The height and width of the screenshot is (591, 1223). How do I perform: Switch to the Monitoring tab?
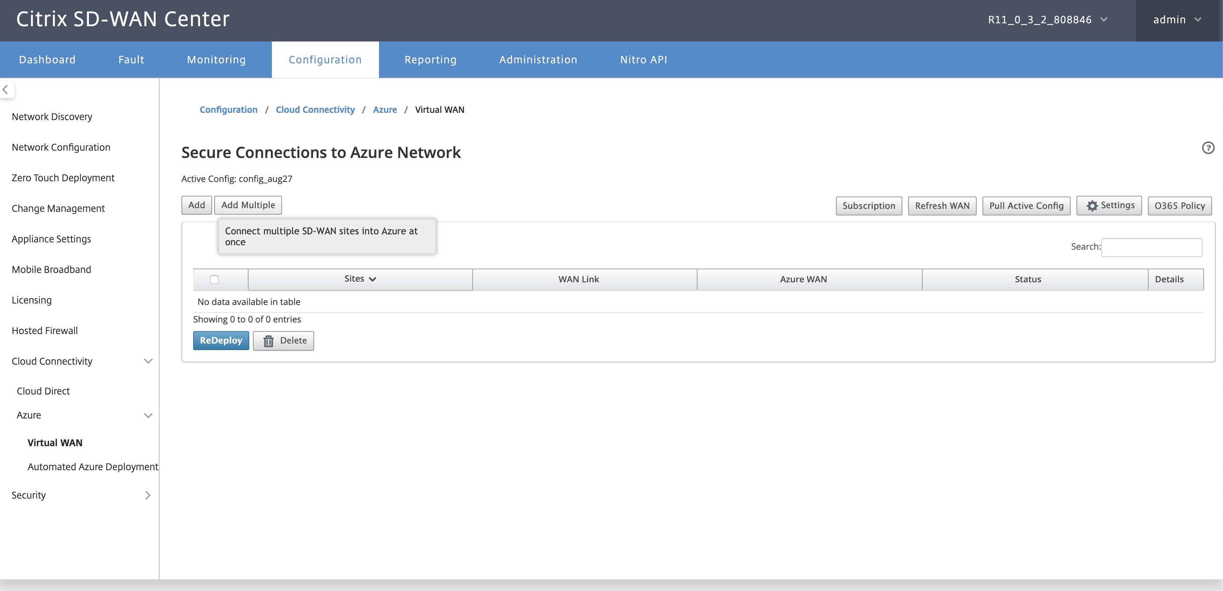216,60
